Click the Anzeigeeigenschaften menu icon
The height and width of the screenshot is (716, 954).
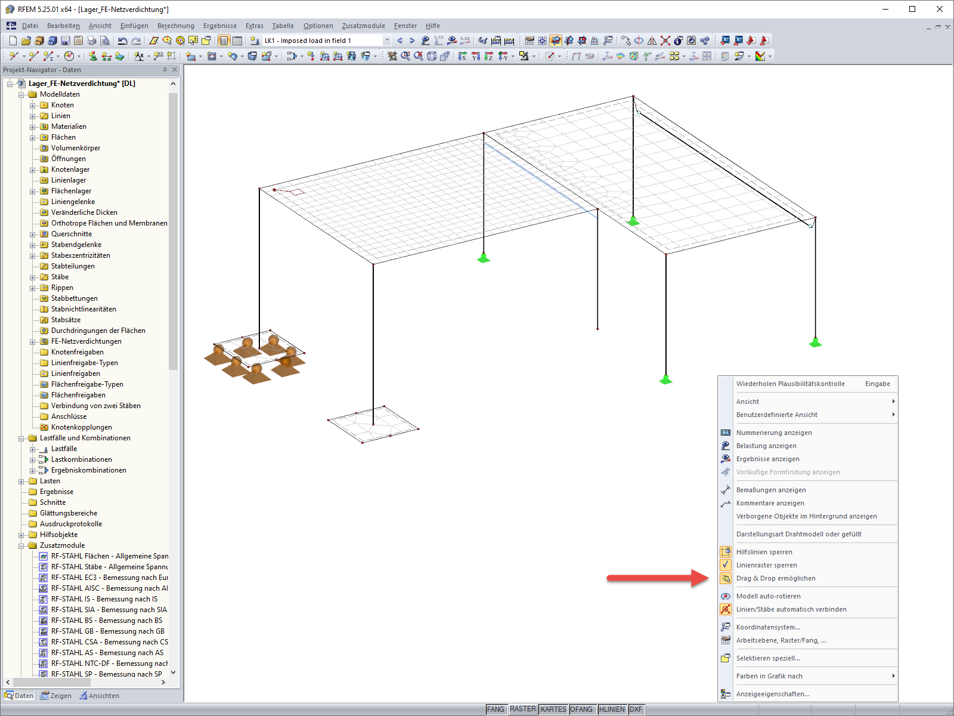click(x=726, y=694)
